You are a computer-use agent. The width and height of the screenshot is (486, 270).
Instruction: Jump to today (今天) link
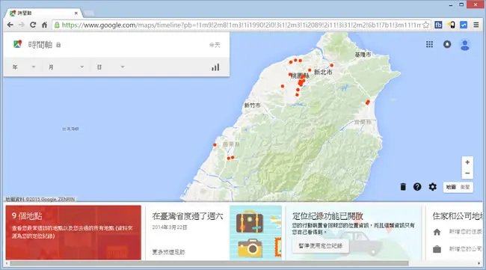(215, 45)
